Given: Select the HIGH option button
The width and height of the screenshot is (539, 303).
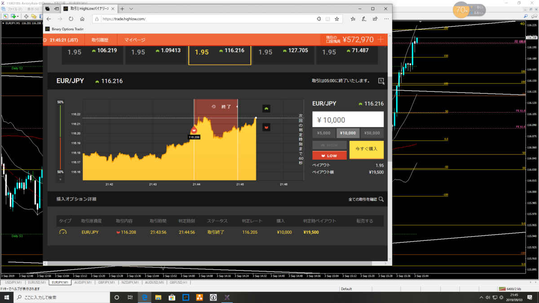Looking at the screenshot, I should 330,145.
